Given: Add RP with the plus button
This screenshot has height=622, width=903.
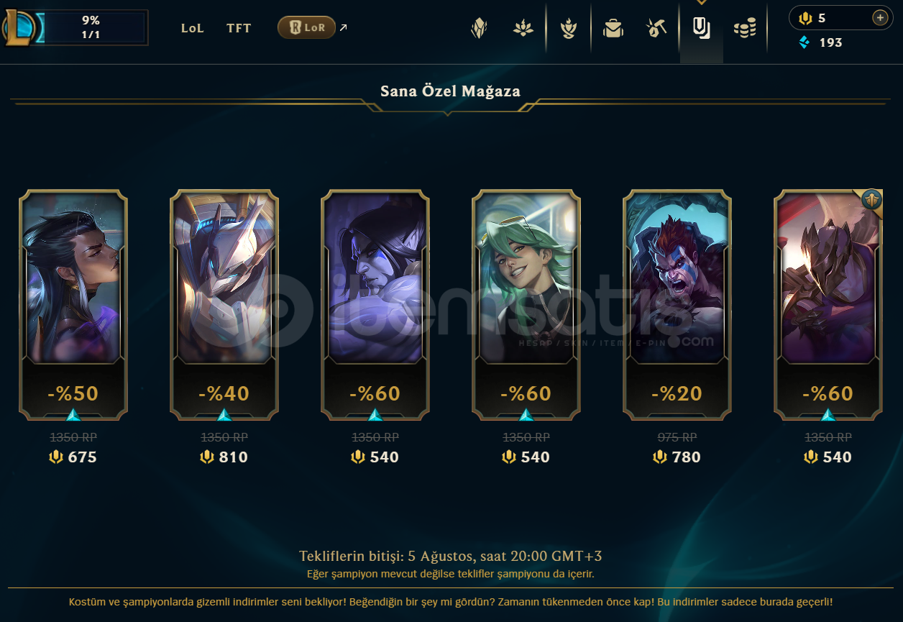Looking at the screenshot, I should 880,18.
